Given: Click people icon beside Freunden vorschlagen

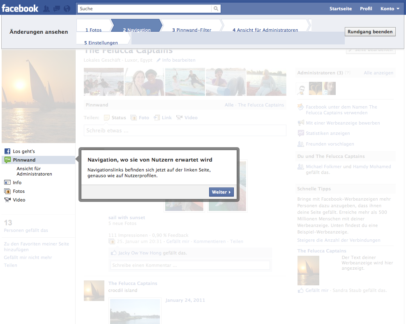Looking at the screenshot, I should click(x=301, y=144).
